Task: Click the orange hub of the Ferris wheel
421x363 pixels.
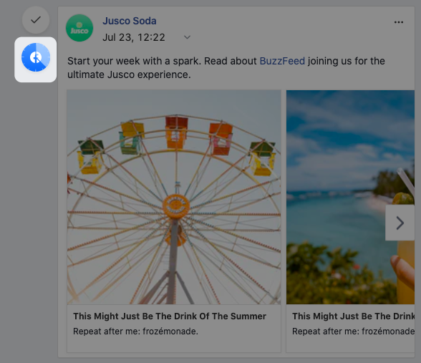Action: tap(176, 206)
